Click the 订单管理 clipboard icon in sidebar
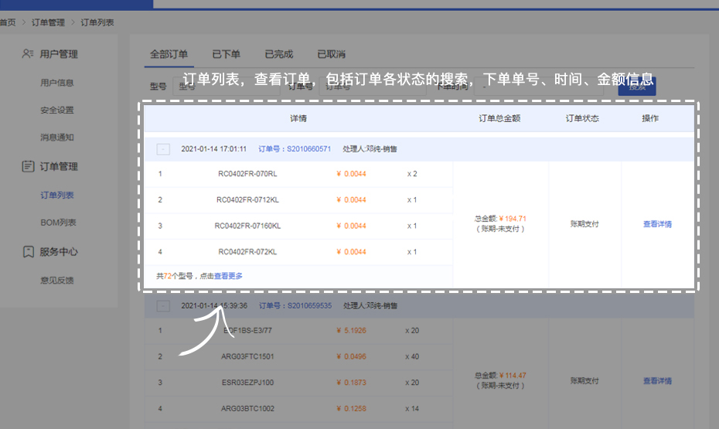The image size is (719, 429). coord(28,166)
